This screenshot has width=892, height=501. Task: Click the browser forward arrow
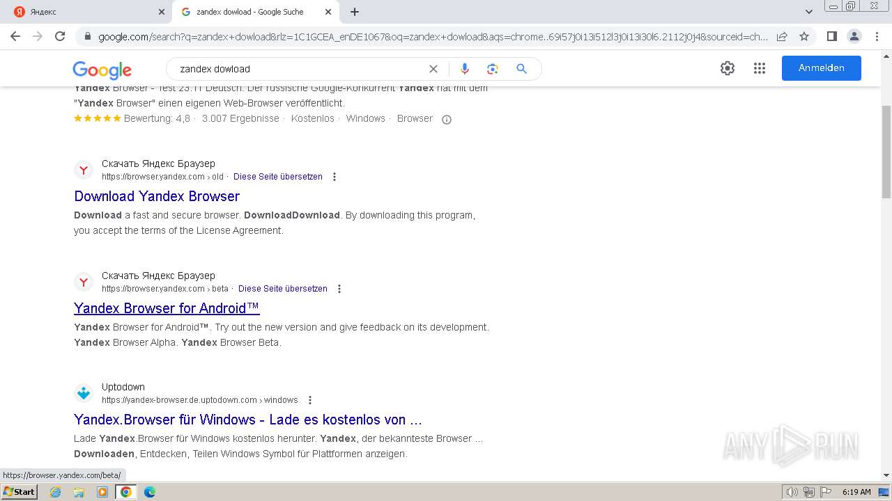click(x=38, y=36)
